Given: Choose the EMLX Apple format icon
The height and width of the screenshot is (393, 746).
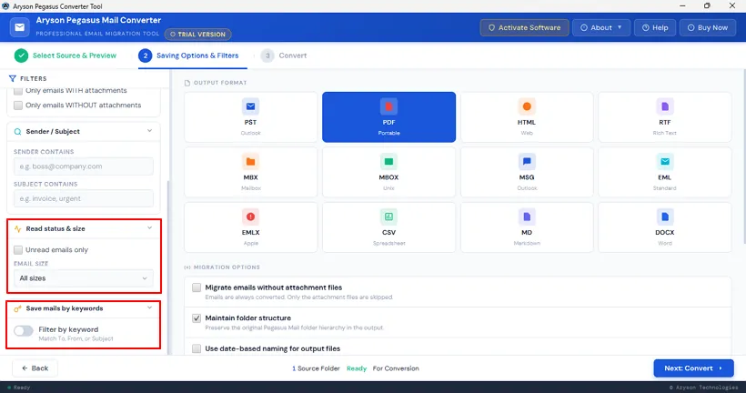Looking at the screenshot, I should (251, 217).
